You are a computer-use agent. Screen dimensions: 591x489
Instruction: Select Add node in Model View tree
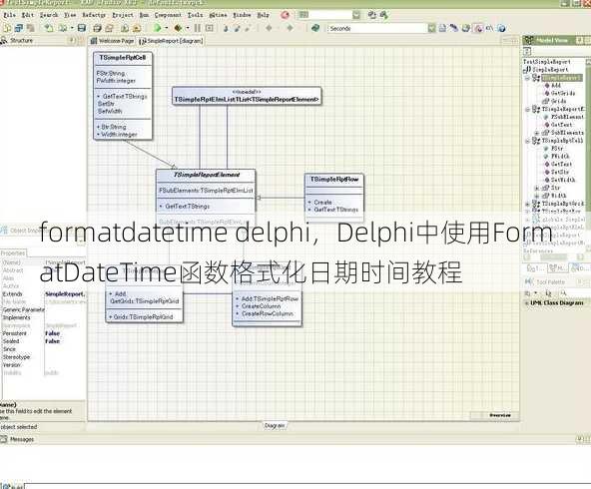click(556, 86)
